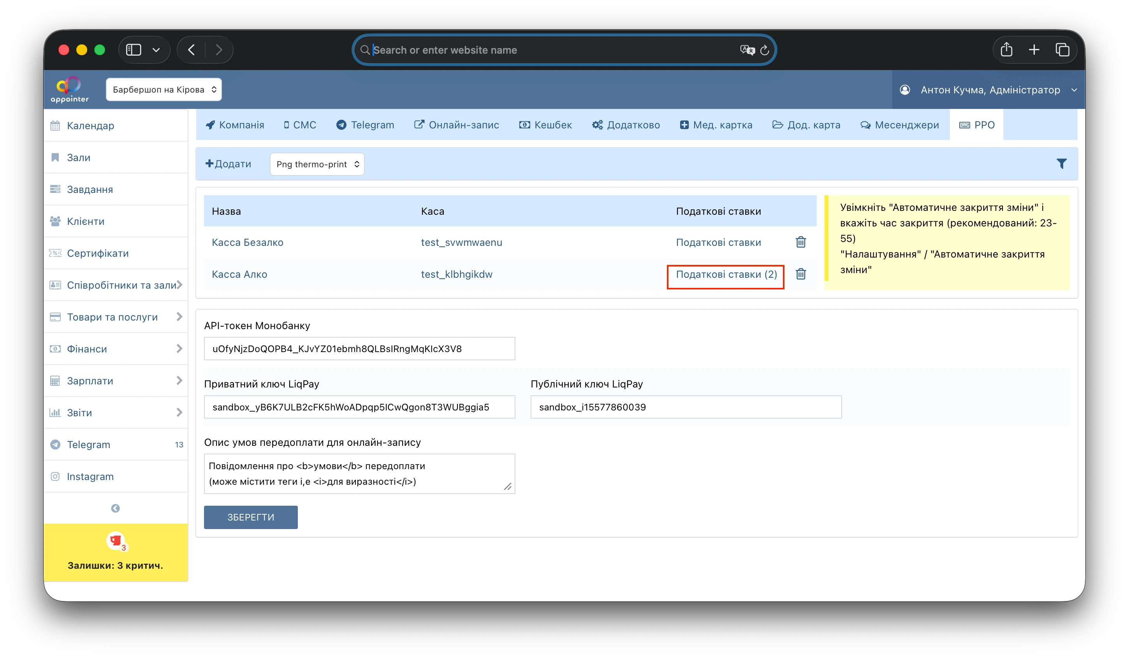Click the page translate icon in address bar
Screen dimensions: 1129x659
747,50
